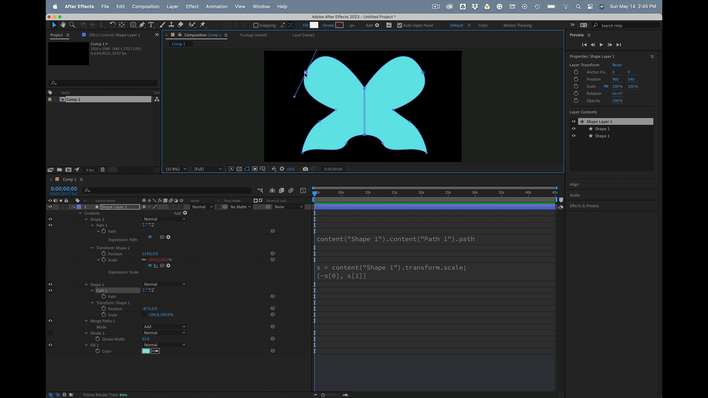Screen dimensions: 708x398
Task: Click the take snapshot camera icon
Action: [x=305, y=169]
